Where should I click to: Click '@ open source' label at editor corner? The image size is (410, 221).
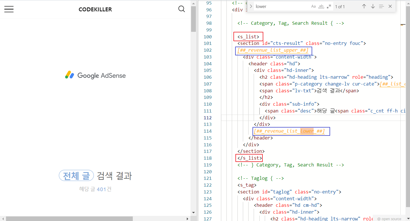[x=389, y=219]
